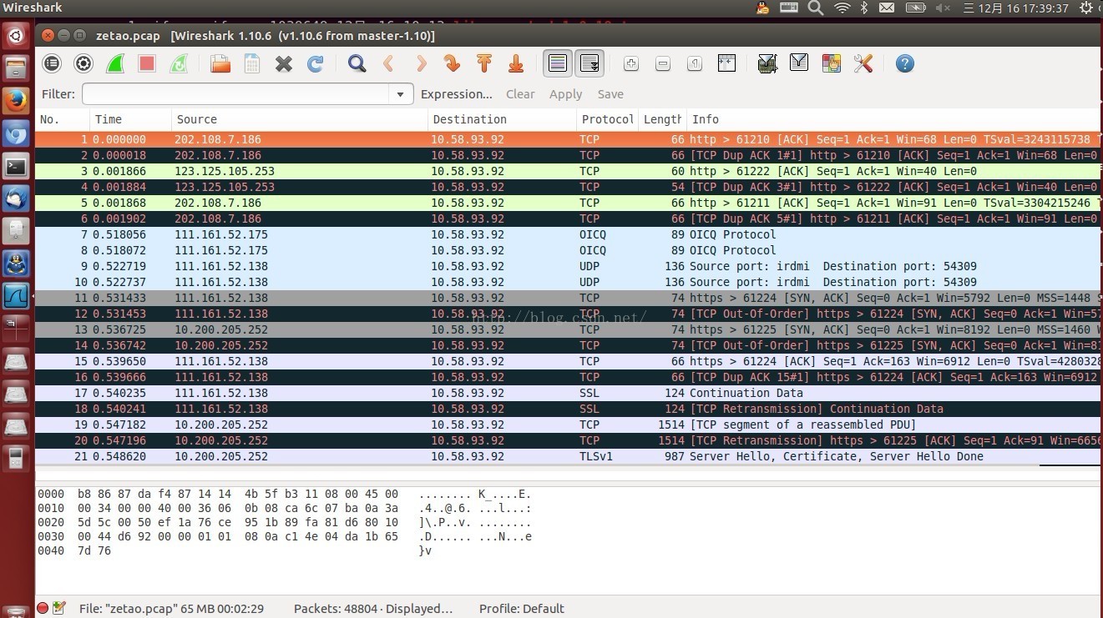The image size is (1103, 618).
Task: Sort packets by No. column
Action: pos(62,119)
